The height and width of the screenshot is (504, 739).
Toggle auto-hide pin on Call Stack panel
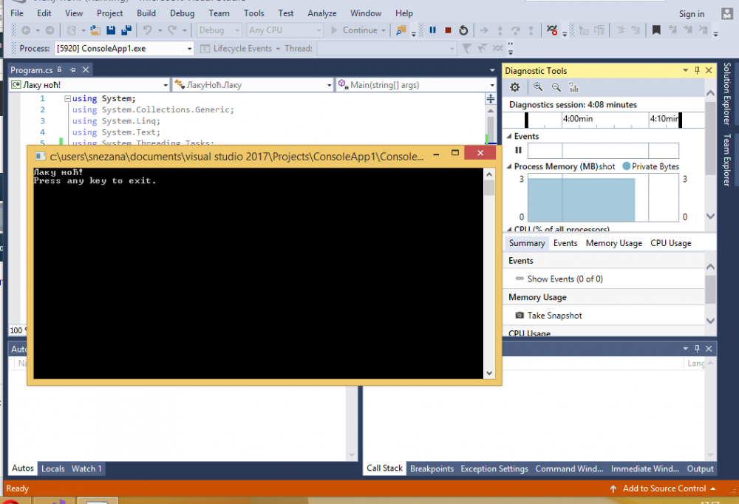coord(697,348)
